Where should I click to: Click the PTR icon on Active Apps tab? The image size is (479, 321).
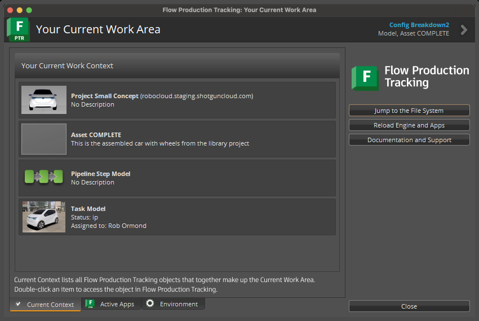click(90, 304)
